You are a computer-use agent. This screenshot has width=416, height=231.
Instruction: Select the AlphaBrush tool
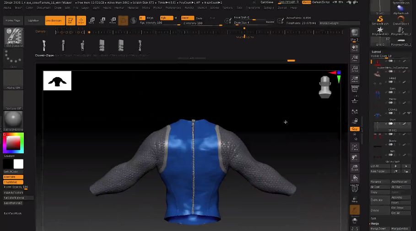coord(401,10)
